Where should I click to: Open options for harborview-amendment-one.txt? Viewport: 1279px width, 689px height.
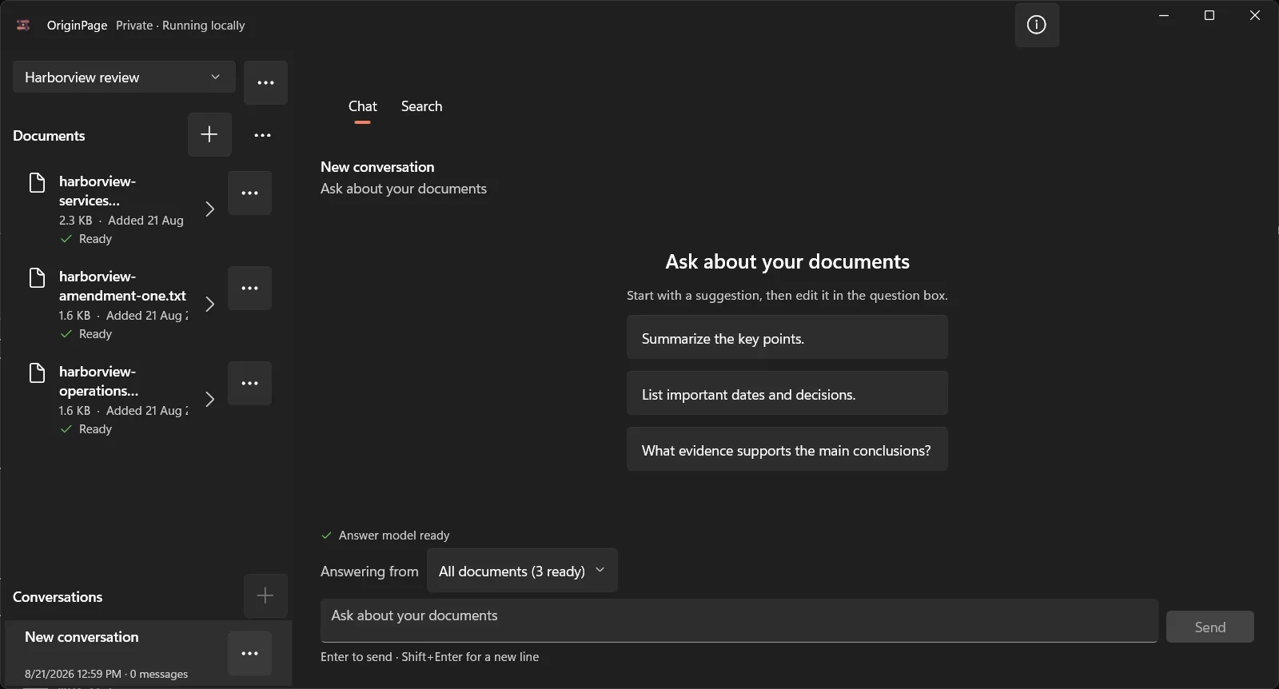click(249, 288)
